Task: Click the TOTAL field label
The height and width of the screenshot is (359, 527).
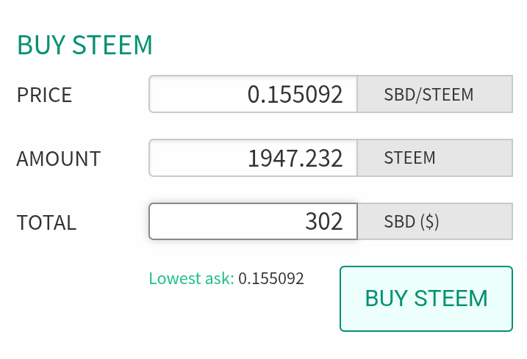Action: pos(47,222)
